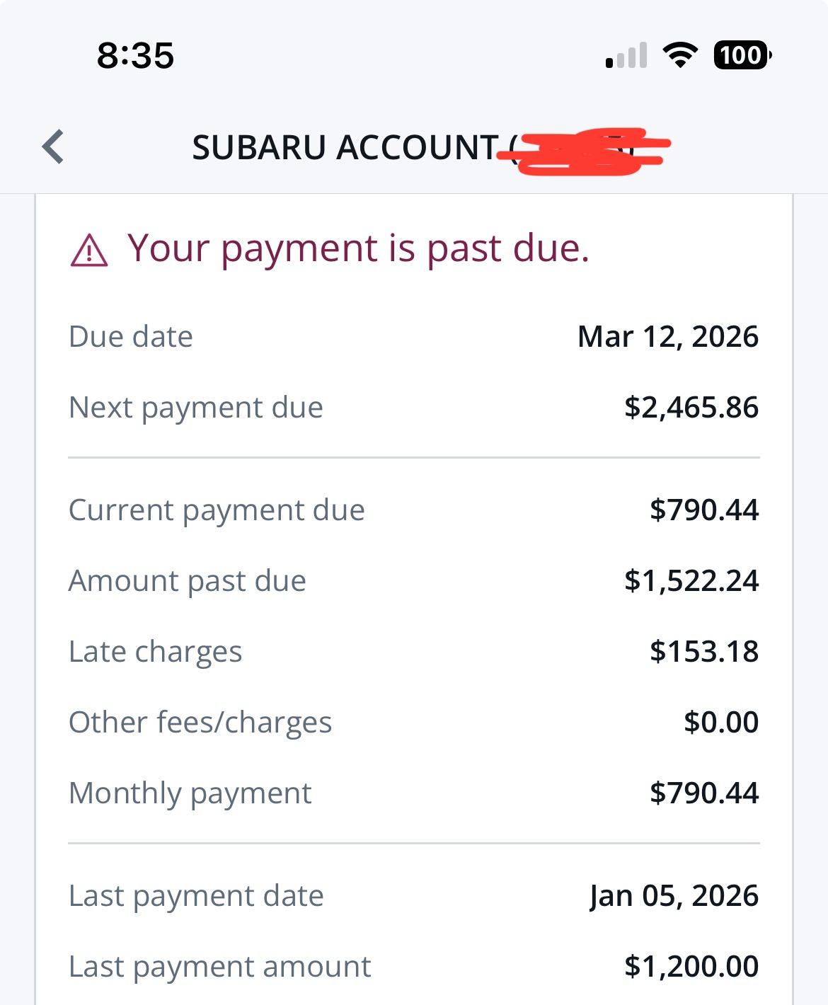
Task: Select the Jan 05, 2026 last payment date
Action: click(x=674, y=896)
